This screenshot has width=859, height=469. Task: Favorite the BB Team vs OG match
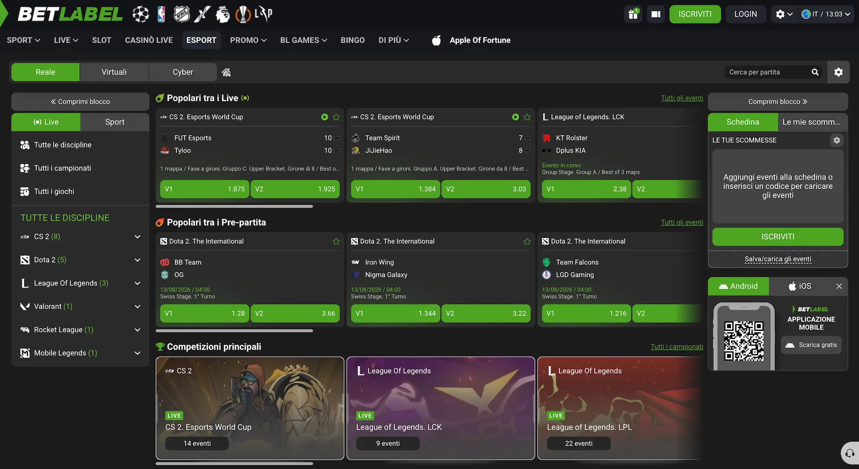[x=336, y=241]
